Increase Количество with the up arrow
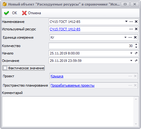The height and width of the screenshot is (129, 141). point(136,45)
